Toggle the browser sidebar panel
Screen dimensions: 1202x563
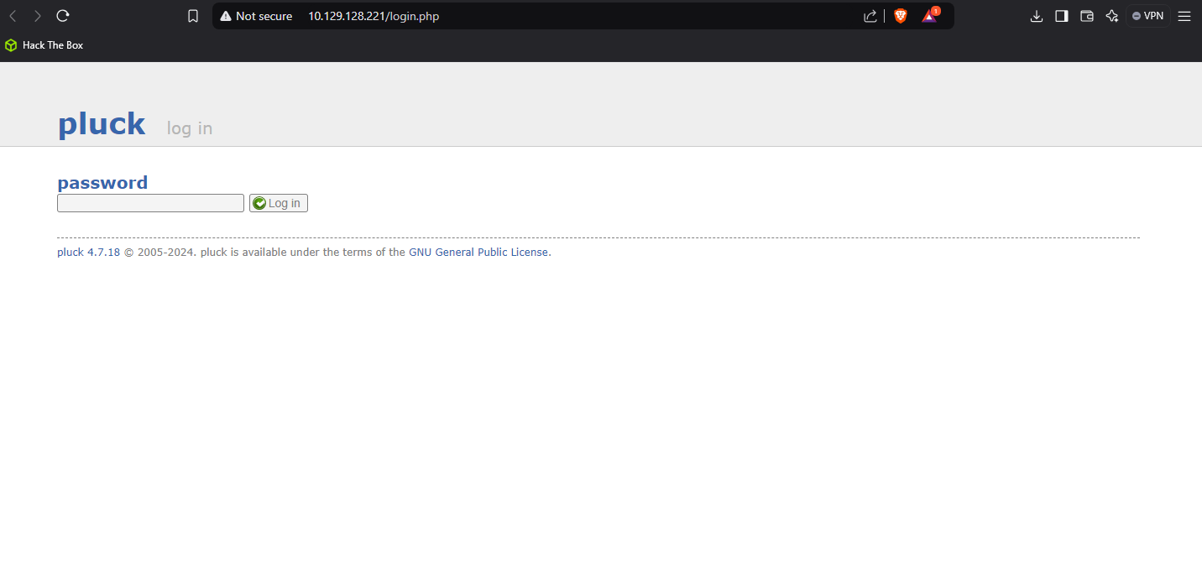tap(1062, 16)
